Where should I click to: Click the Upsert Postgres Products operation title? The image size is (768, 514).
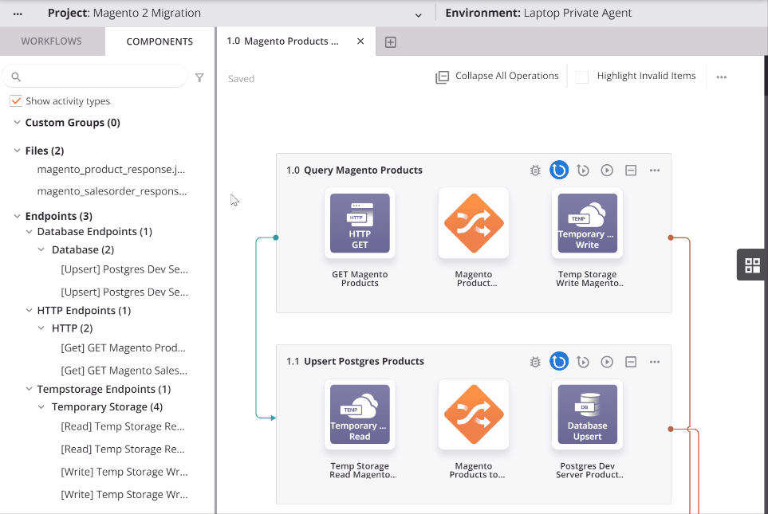pos(364,361)
